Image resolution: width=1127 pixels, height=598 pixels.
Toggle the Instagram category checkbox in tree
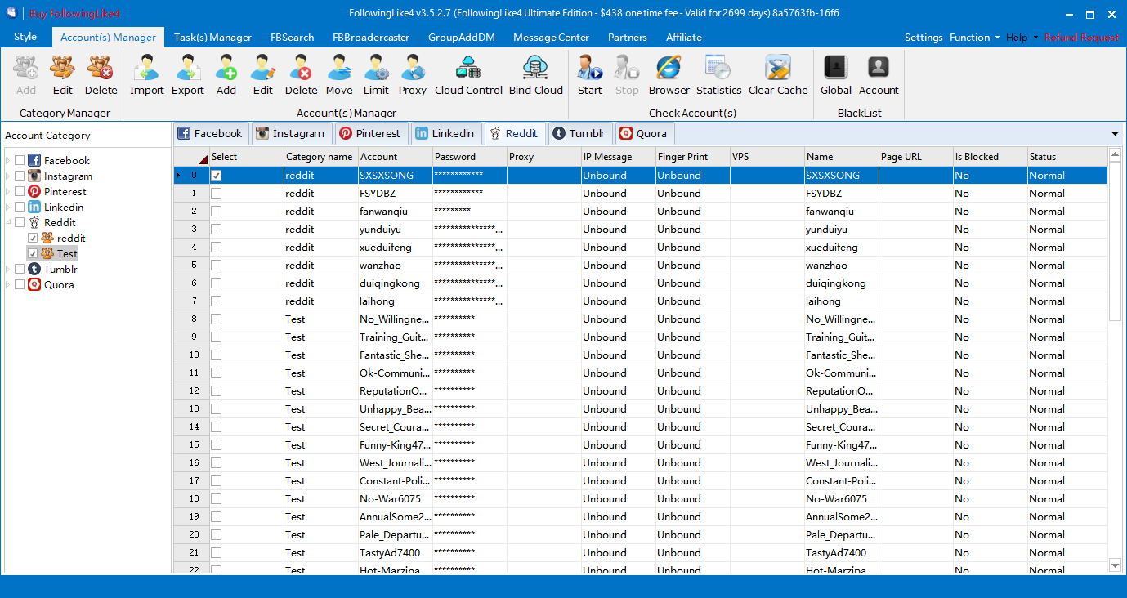click(x=20, y=176)
